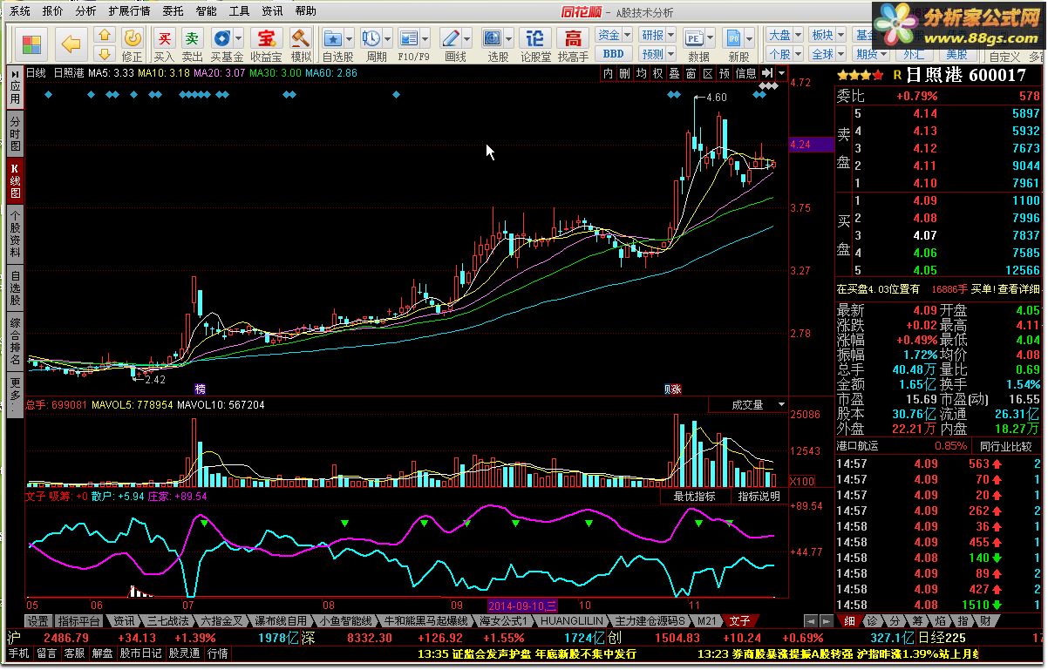Toggle the 窗 window button

(x=690, y=74)
